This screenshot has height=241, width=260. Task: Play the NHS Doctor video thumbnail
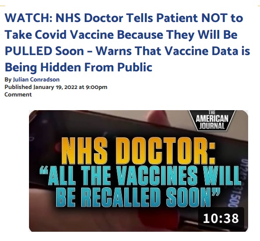[x=138, y=171]
